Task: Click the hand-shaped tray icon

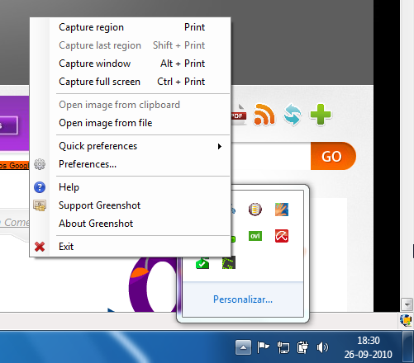Action: [x=282, y=210]
